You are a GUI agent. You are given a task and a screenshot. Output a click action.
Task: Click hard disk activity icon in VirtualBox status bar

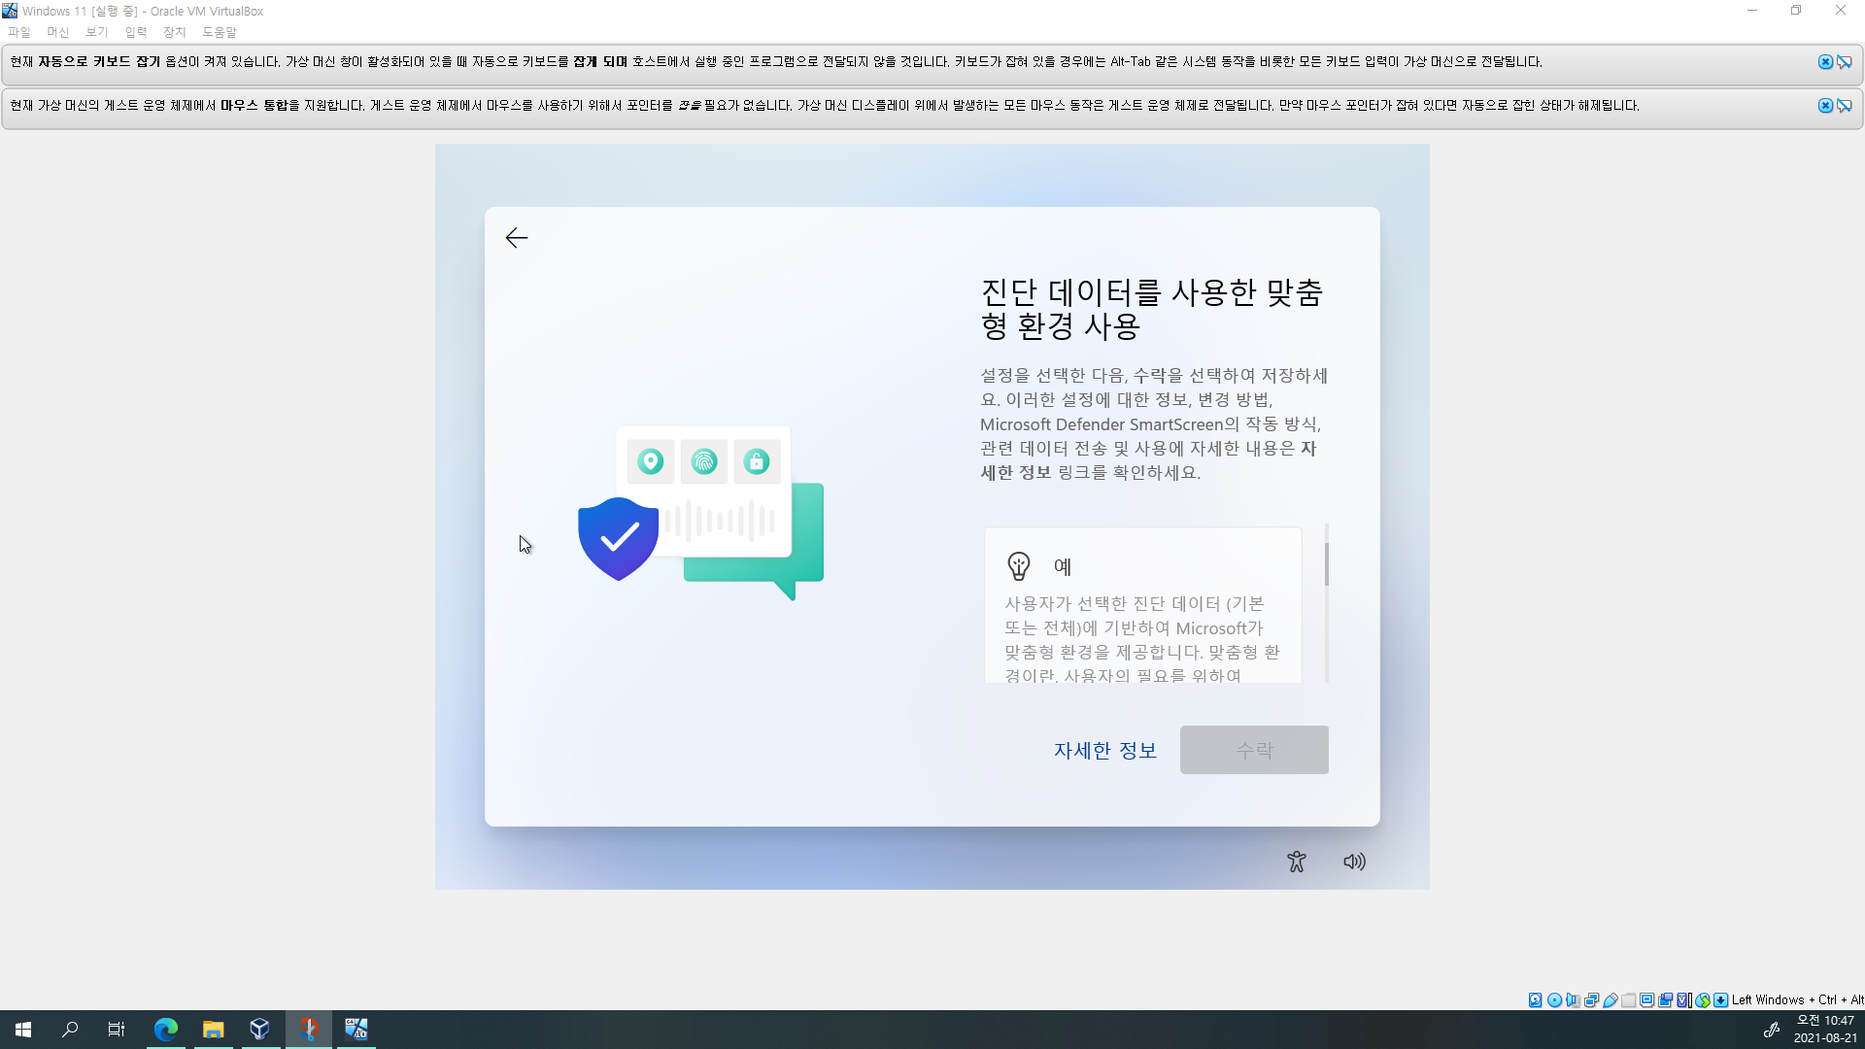click(1535, 999)
